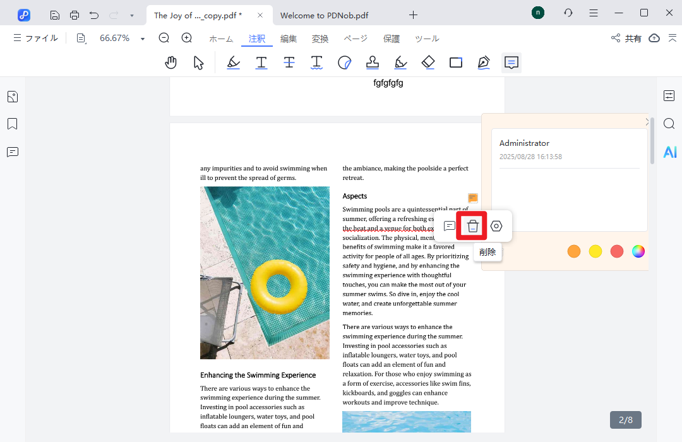Select the Hand tool
Image resolution: width=682 pixels, height=442 pixels.
tap(171, 63)
